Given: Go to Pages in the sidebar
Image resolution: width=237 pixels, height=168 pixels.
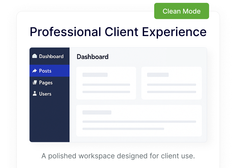Looking at the screenshot, I should (46, 83).
